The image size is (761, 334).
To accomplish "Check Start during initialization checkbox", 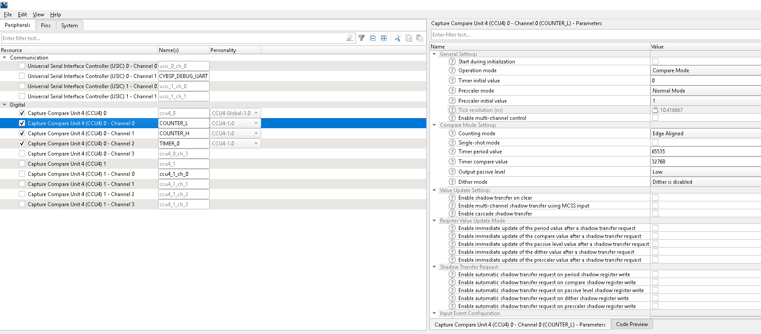I will [655, 61].
